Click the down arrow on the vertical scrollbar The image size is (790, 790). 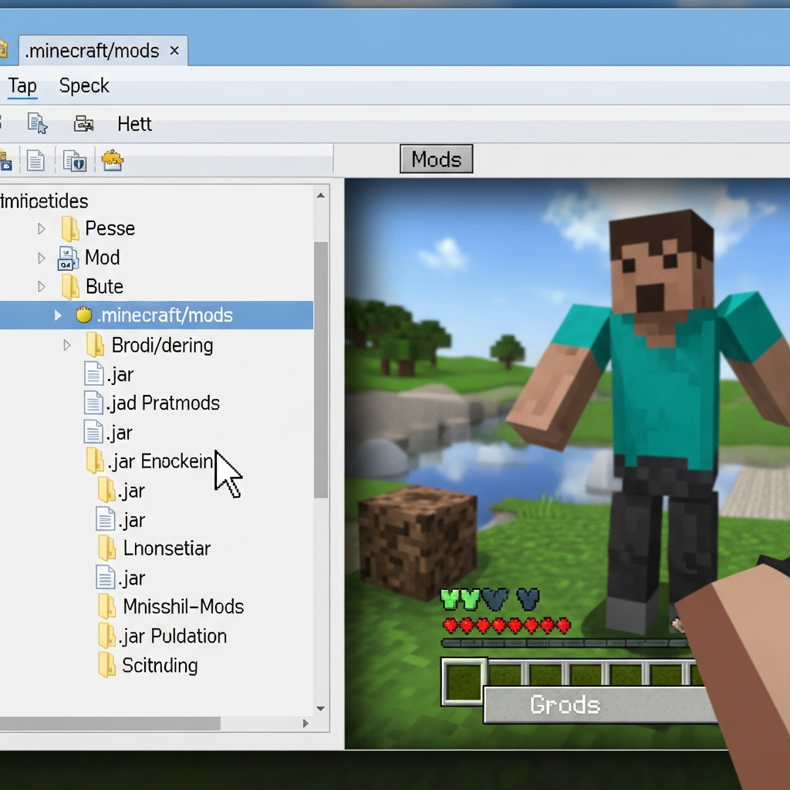click(320, 708)
